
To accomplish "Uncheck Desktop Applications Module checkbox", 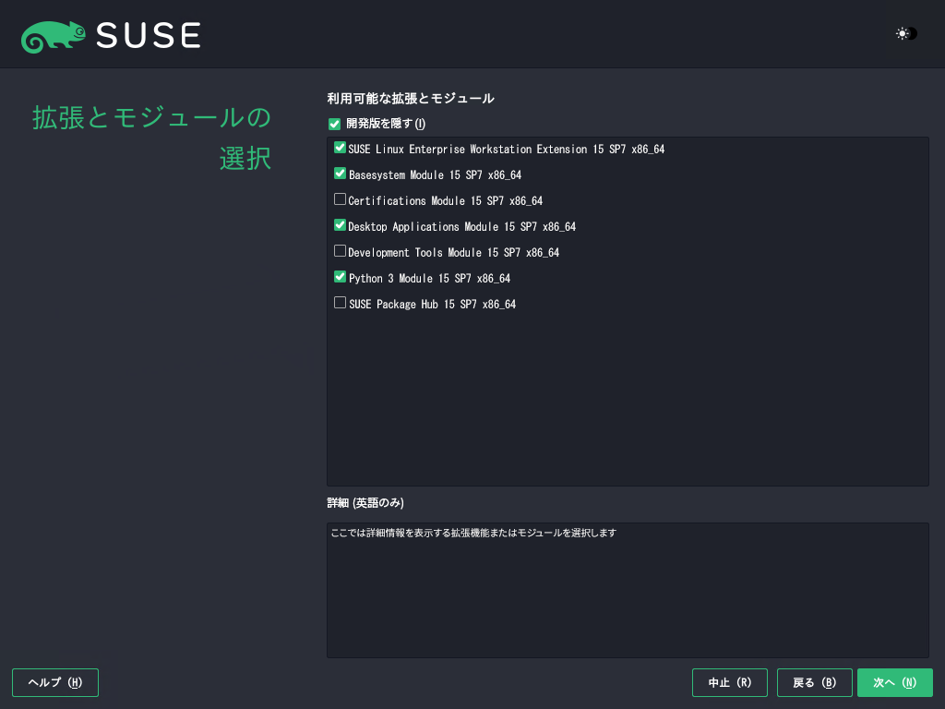I will click(x=340, y=225).
